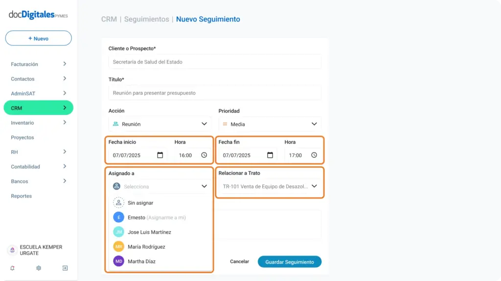Open the Fecha fin calendar picker icon
501x281 pixels.
(x=270, y=155)
